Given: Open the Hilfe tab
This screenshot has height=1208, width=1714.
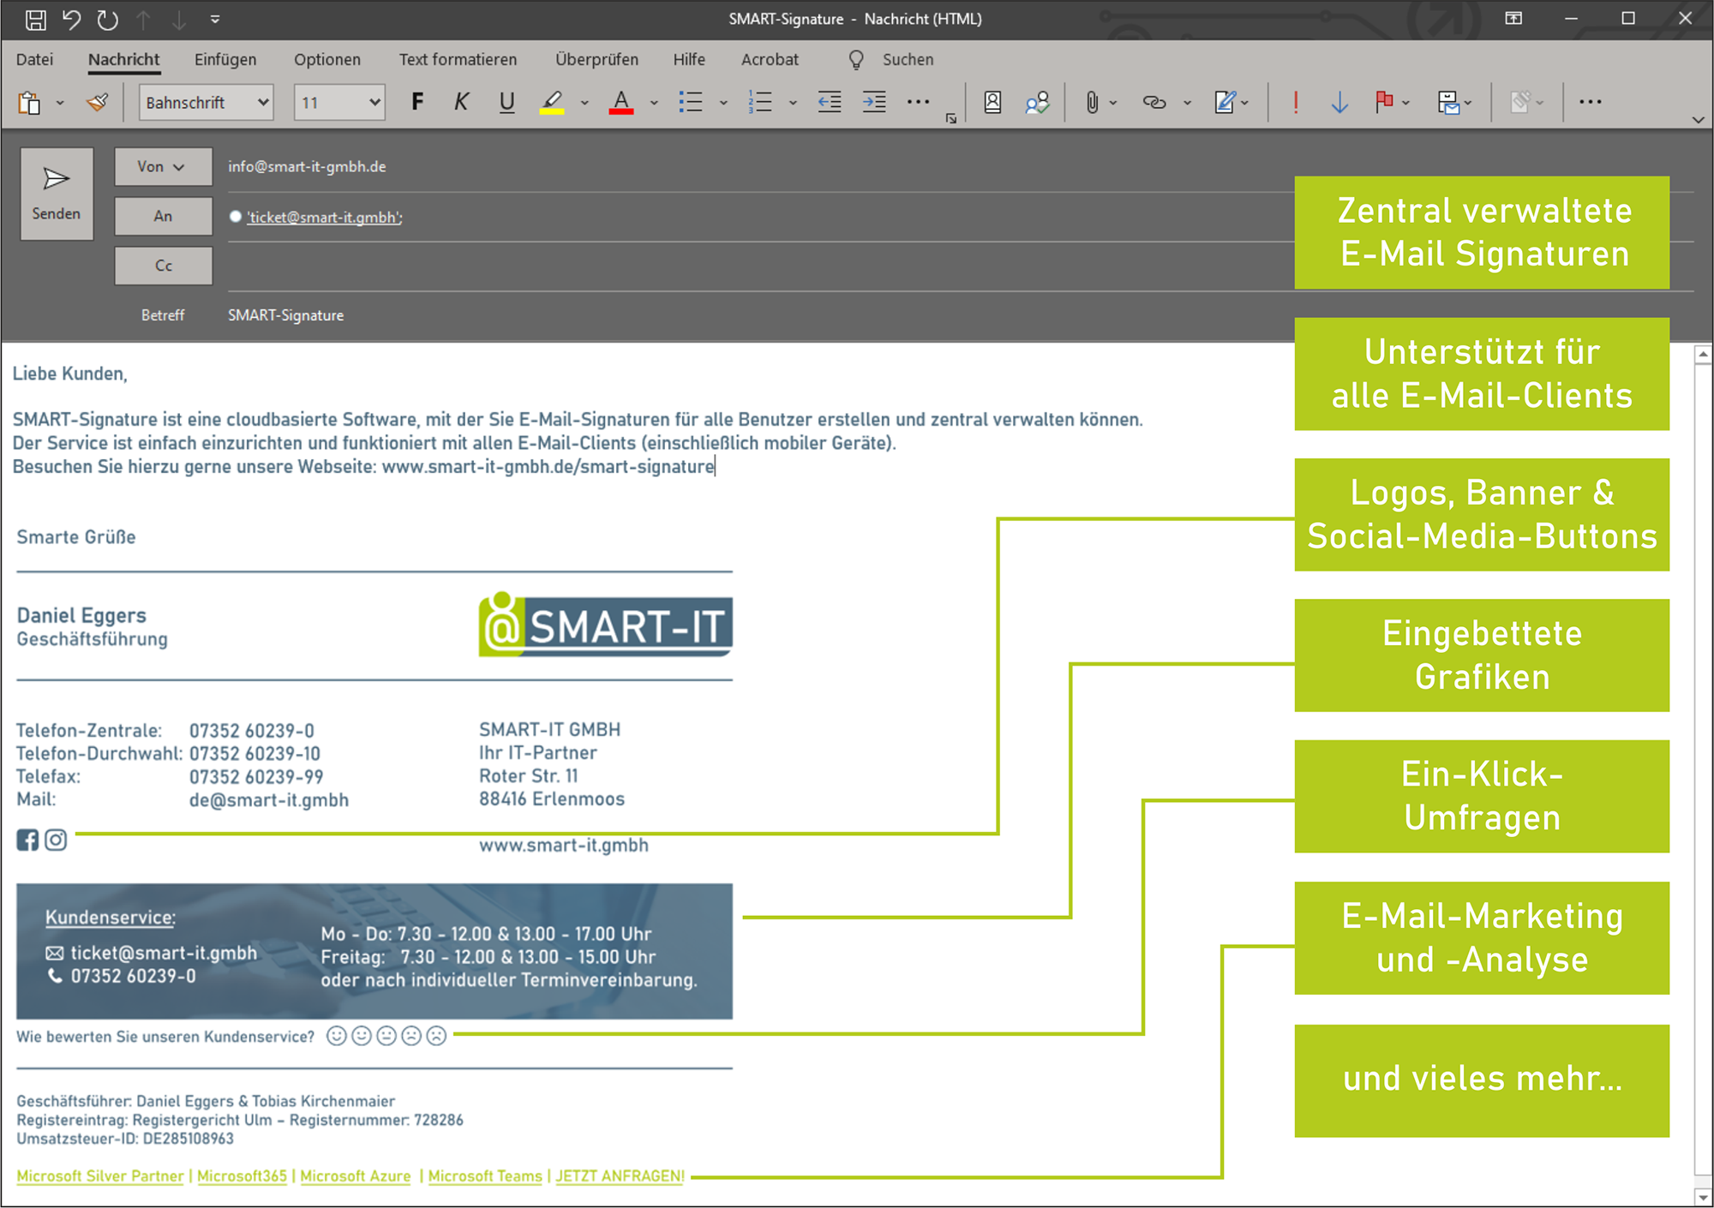Looking at the screenshot, I should (x=689, y=59).
